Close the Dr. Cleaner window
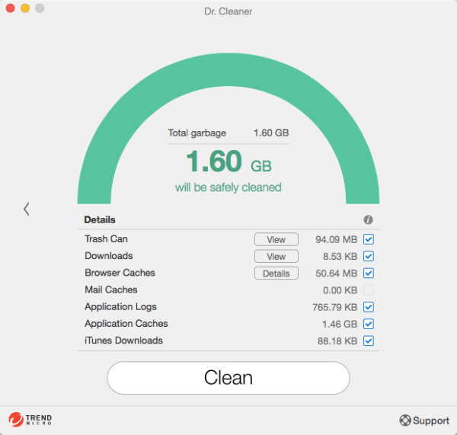Screen dimensions: 457x435 pyautogui.click(x=10, y=8)
